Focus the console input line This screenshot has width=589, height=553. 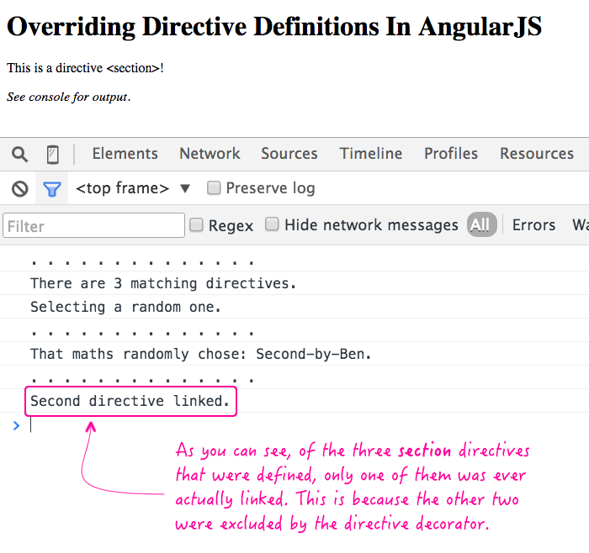pos(308,425)
